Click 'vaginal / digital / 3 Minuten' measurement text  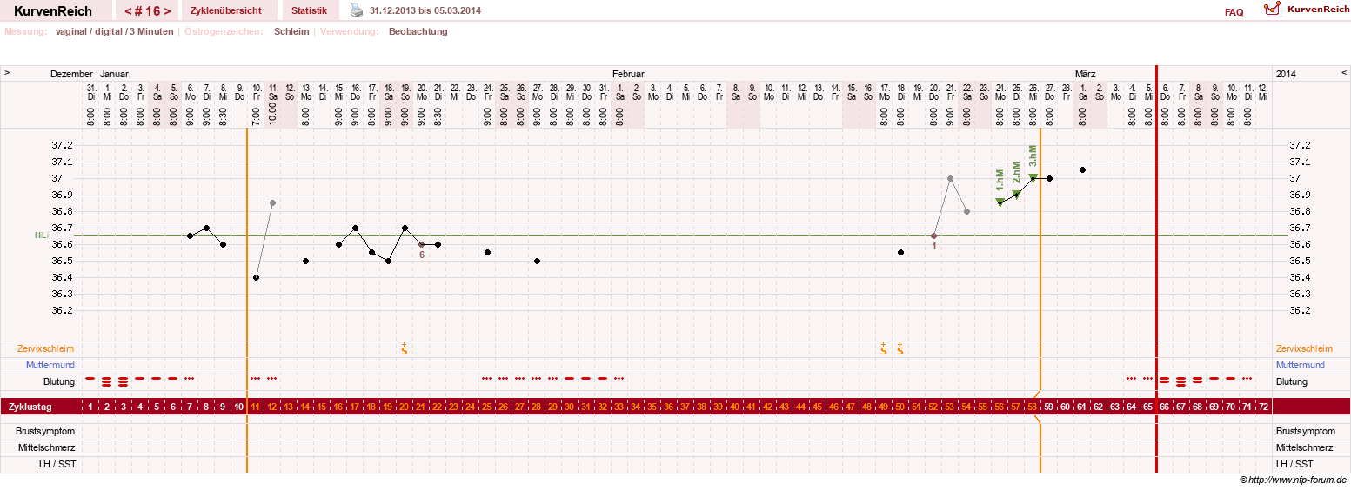coord(114,31)
